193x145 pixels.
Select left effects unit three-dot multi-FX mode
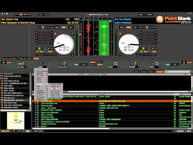[9, 63]
